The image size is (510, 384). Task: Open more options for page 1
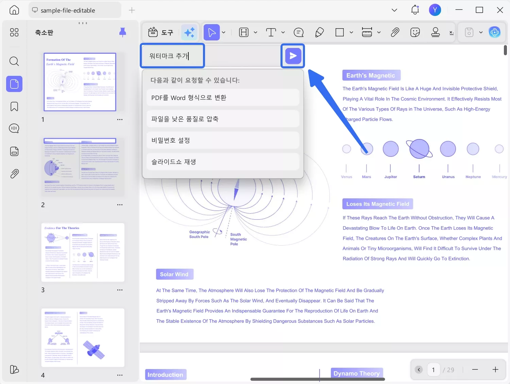(120, 120)
